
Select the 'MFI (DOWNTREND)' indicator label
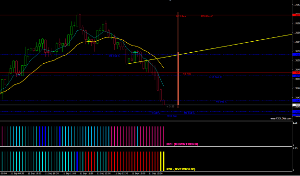(182, 144)
